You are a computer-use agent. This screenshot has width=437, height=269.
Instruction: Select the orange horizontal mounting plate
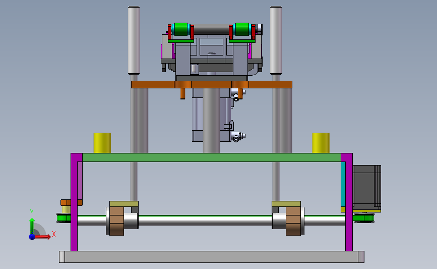point(212,85)
